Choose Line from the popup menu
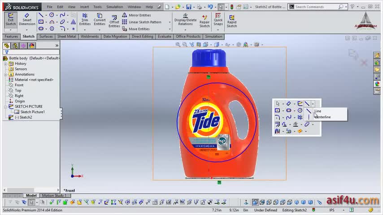Image resolution: width=383 pixels, height=215 pixels. coord(318,111)
